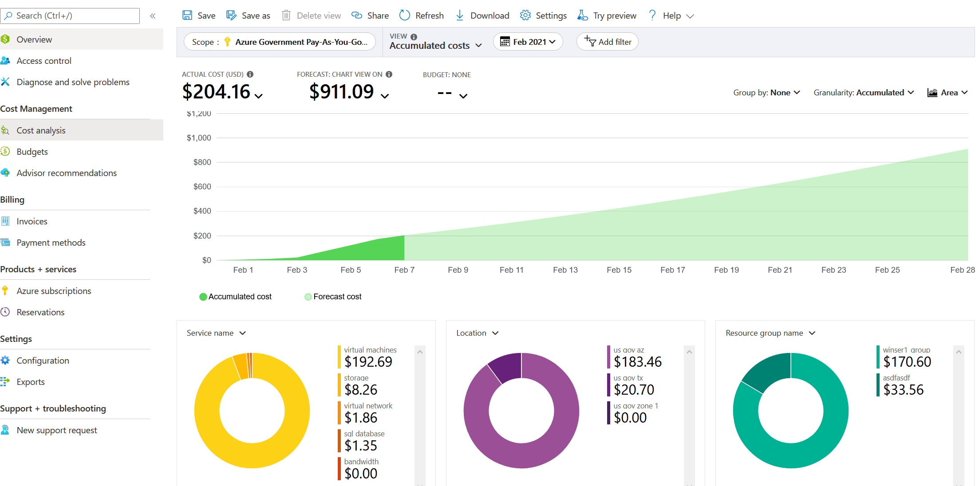979x486 pixels.
Task: Click the Help question mark icon
Action: 652,16
